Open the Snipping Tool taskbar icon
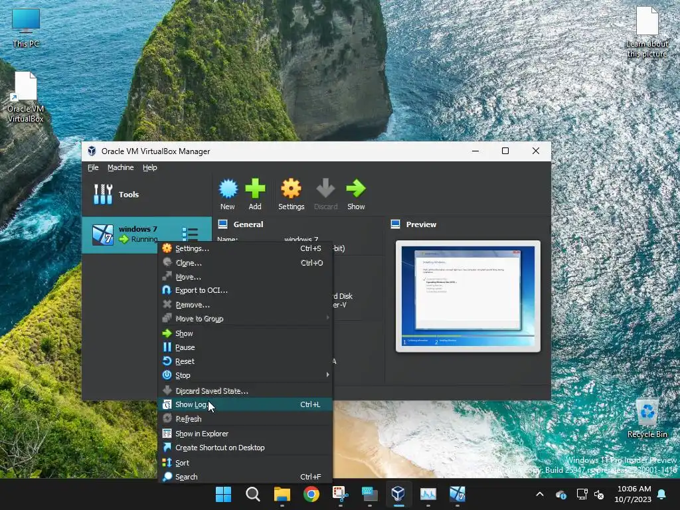The height and width of the screenshot is (510, 680). [x=341, y=494]
